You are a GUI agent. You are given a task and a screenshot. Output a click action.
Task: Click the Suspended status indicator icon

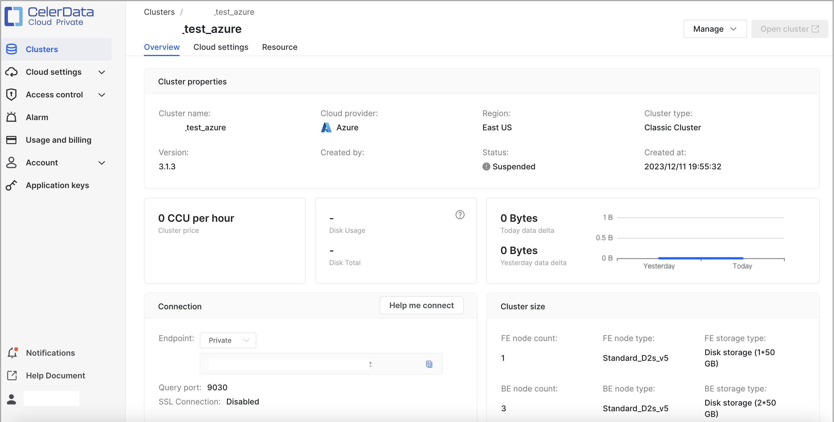486,167
